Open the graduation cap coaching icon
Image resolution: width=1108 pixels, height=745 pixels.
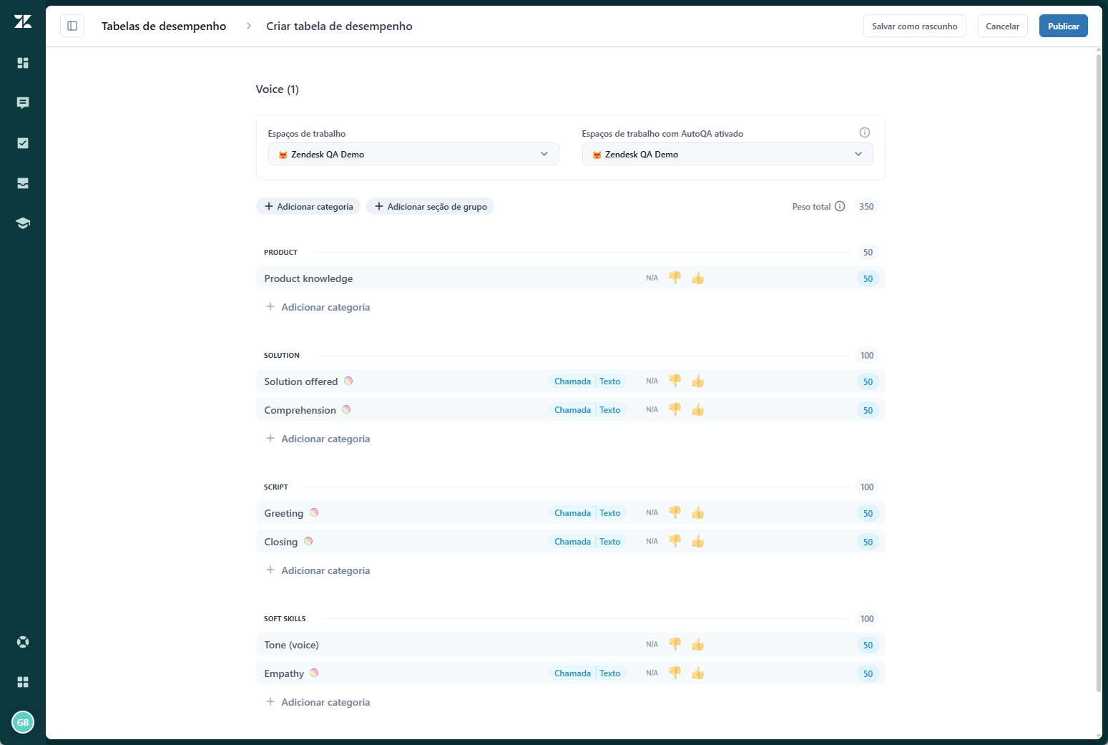[23, 223]
